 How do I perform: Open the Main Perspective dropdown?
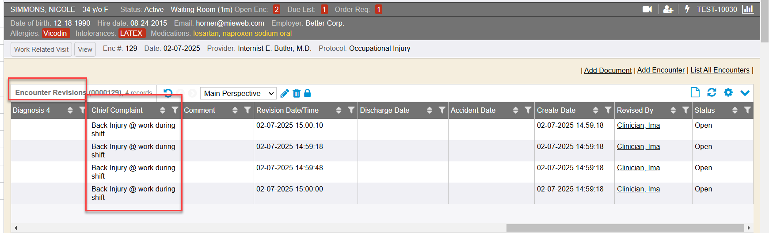238,93
